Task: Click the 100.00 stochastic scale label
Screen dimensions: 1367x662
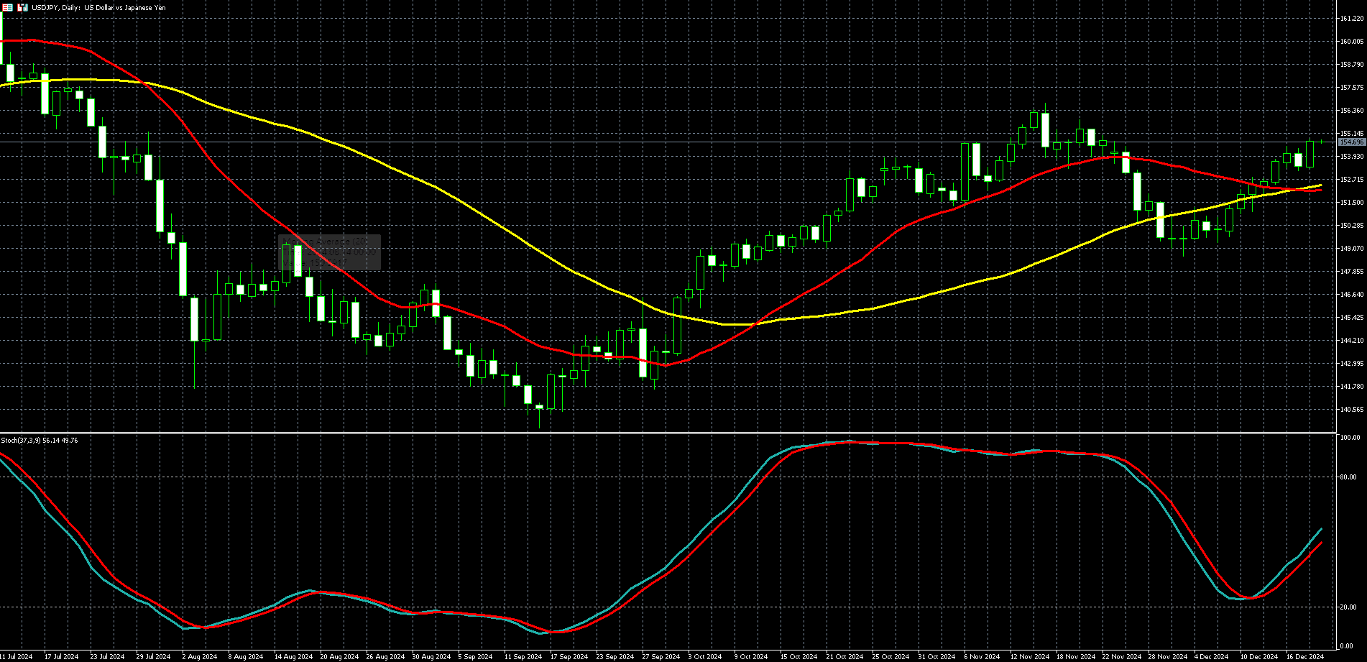Action: coord(1350,438)
